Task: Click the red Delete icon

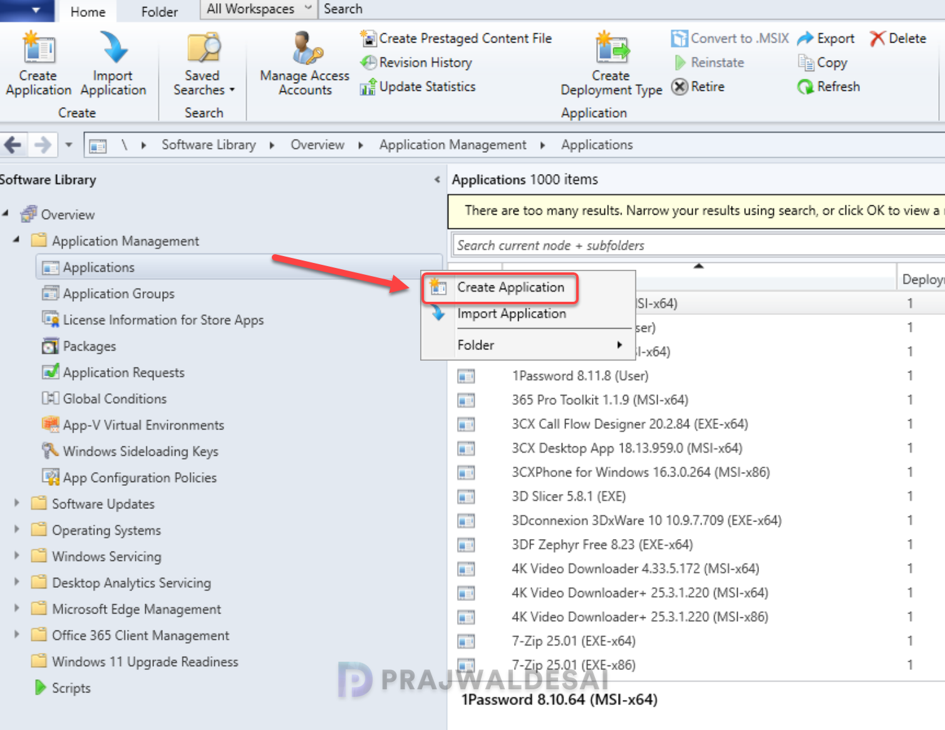Action: [877, 39]
